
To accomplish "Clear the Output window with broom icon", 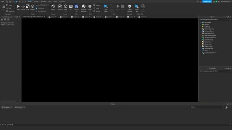I will (227, 107).
